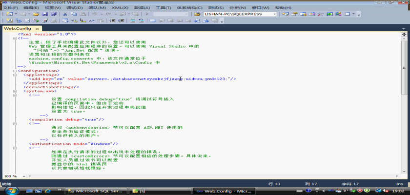The image size is (410, 195).
Task: Click the Decrease Indent icon
Action: (112, 20)
